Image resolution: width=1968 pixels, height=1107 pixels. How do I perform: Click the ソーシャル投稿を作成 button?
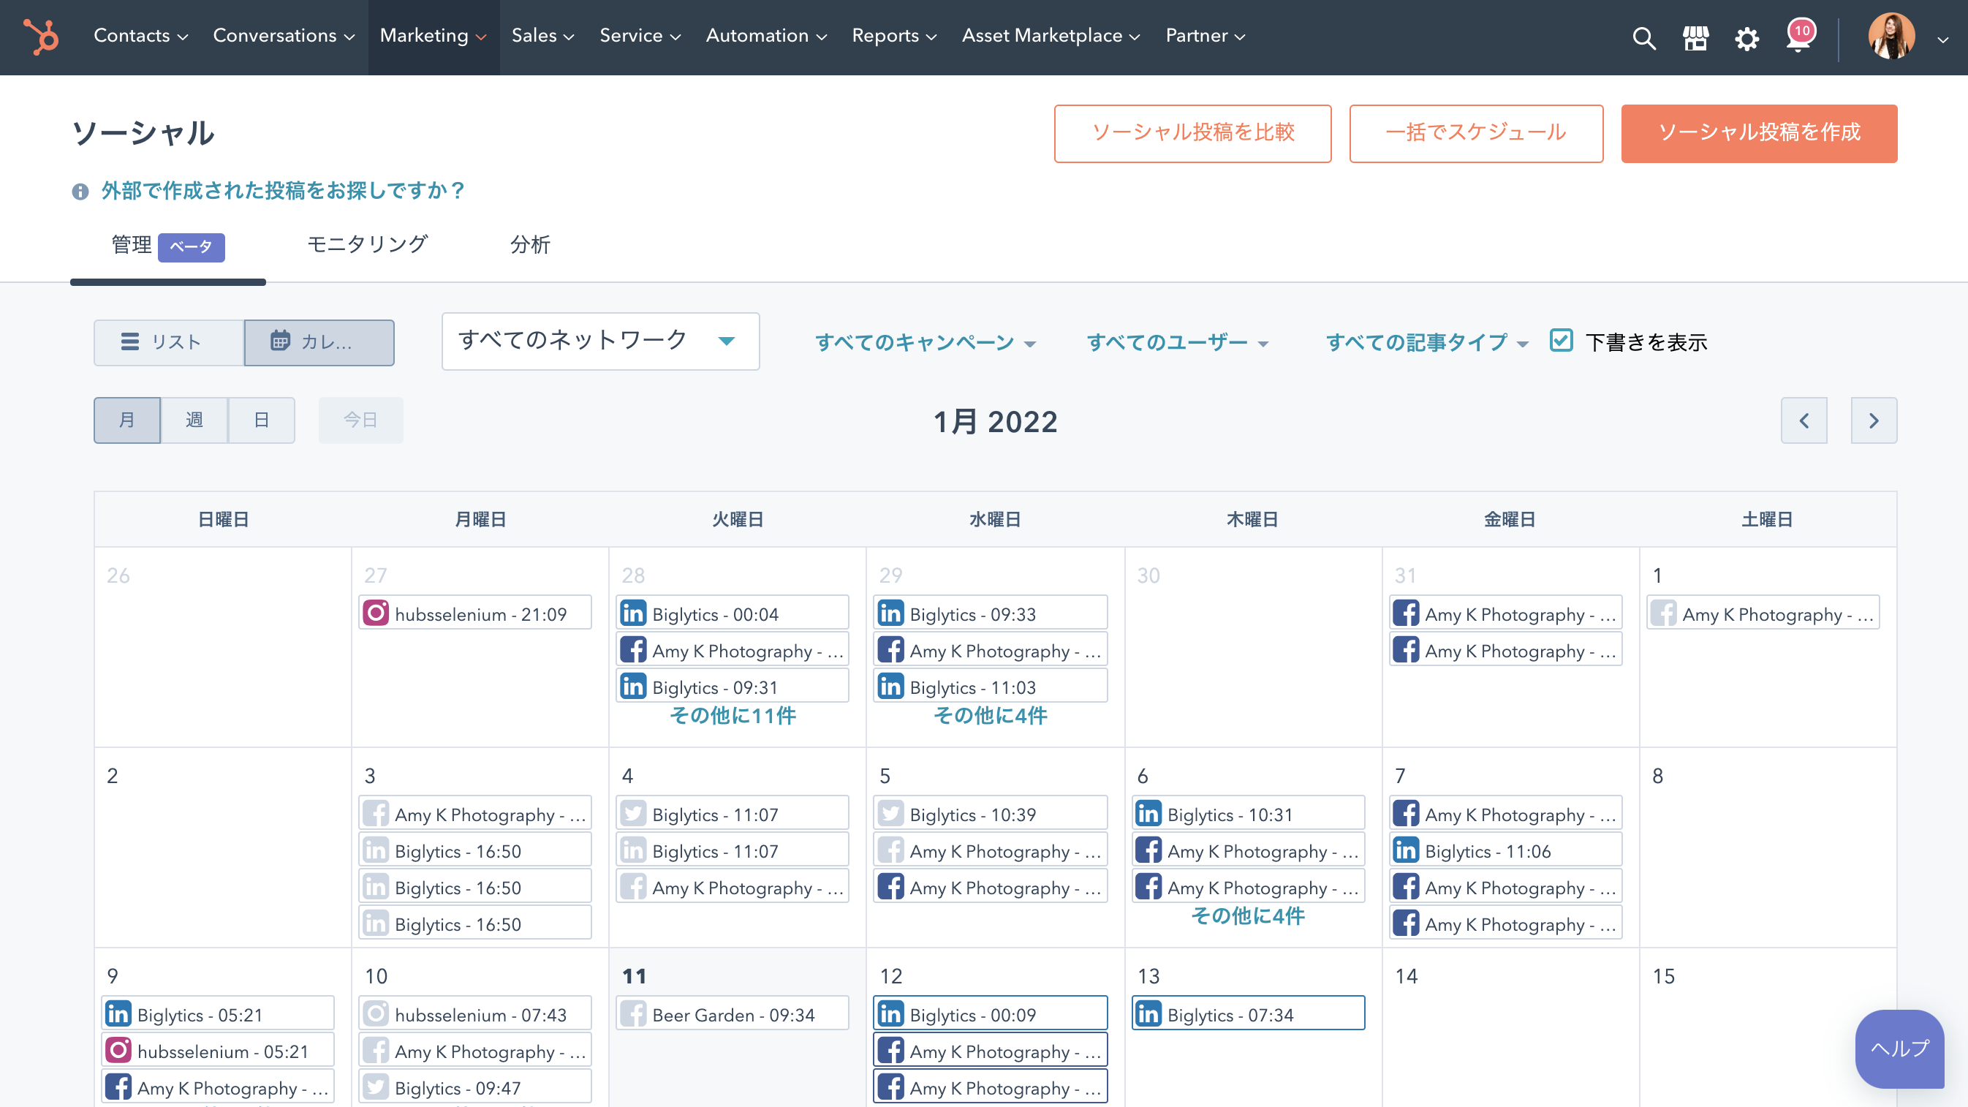pos(1758,133)
